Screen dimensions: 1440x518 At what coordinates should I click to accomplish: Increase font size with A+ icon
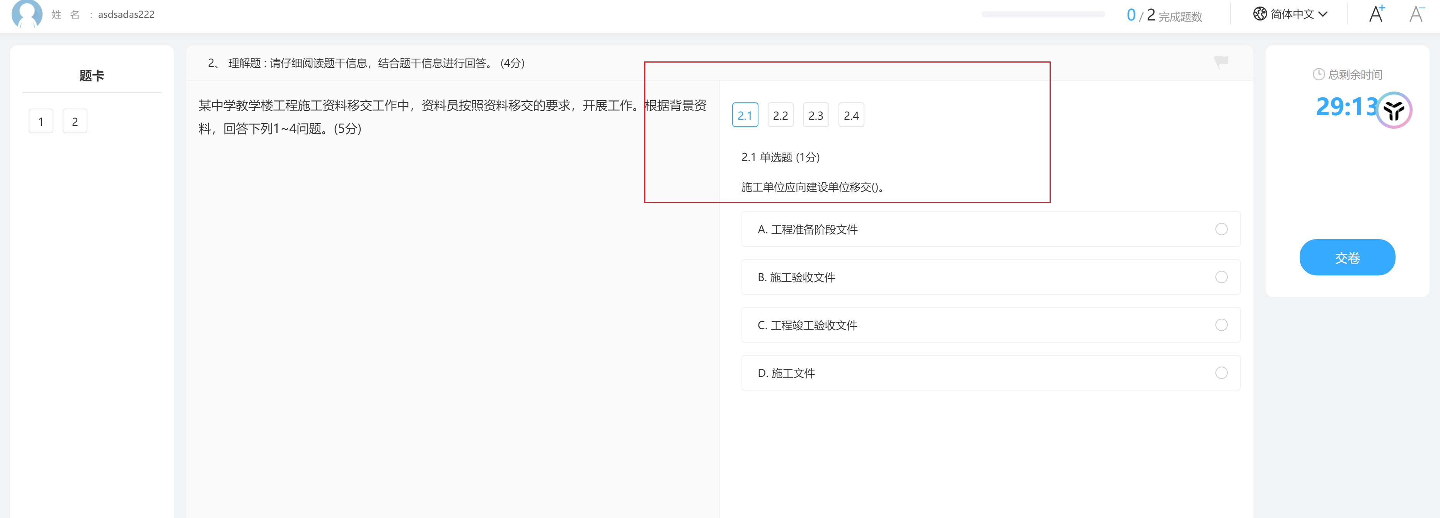[1377, 14]
